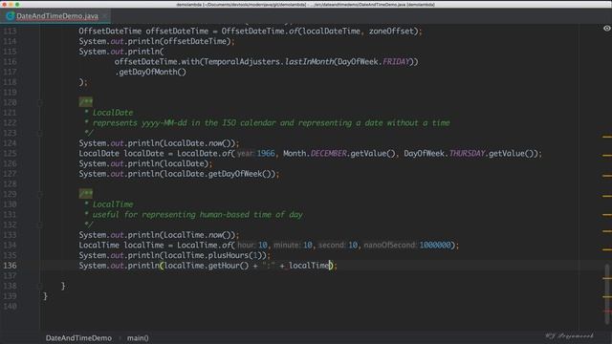
Task: Click the 'hour:' parameter hint
Action: [x=246, y=245]
